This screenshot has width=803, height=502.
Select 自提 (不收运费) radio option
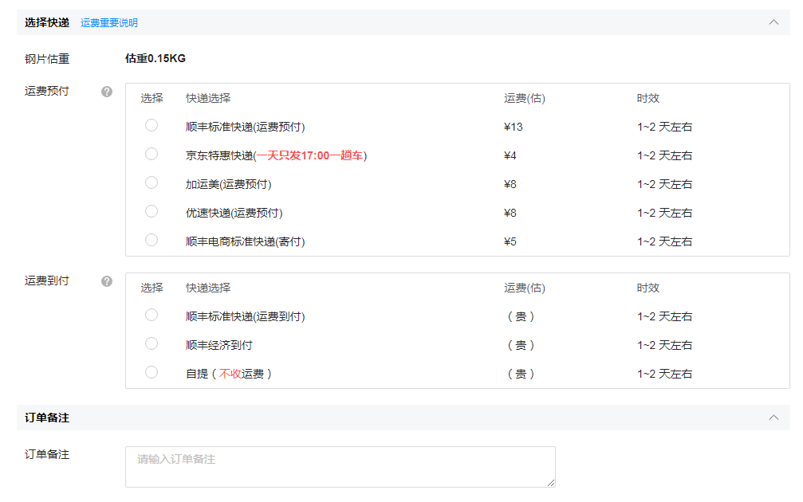pyautogui.click(x=151, y=373)
